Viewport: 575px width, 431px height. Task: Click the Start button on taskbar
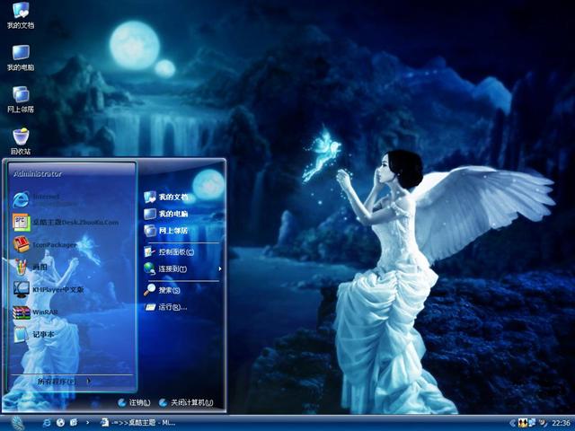click(17, 423)
